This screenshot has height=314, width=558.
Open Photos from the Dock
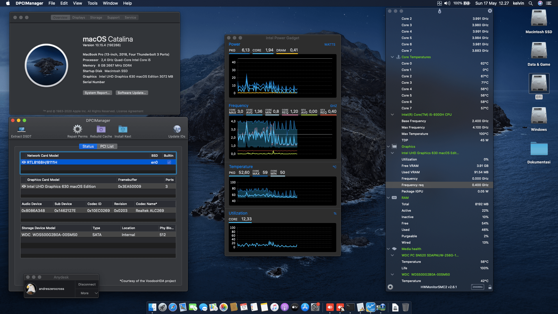coord(223,307)
